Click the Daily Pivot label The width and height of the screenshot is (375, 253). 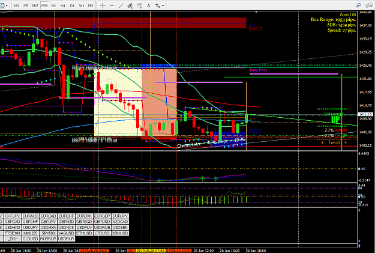pyautogui.click(x=258, y=70)
